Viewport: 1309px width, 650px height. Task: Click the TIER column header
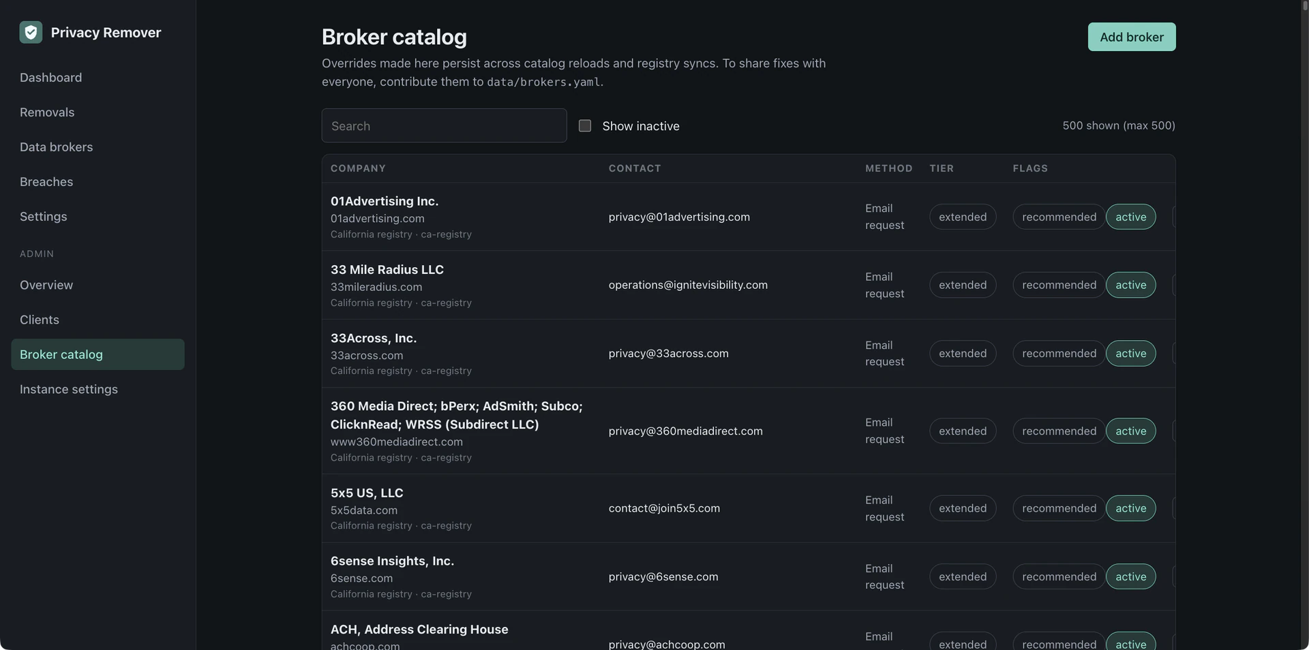point(942,168)
